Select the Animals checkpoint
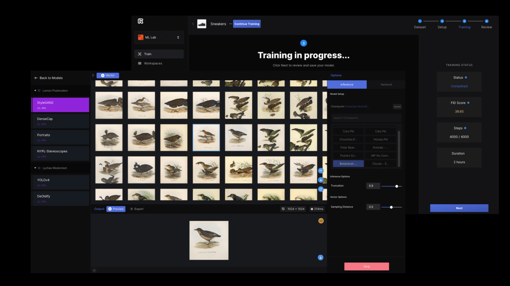Screen dimensions: 510x286 point(380,147)
